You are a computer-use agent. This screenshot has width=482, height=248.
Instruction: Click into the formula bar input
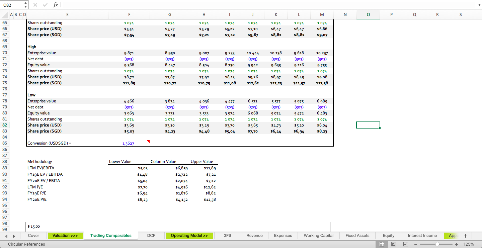point(268,5)
